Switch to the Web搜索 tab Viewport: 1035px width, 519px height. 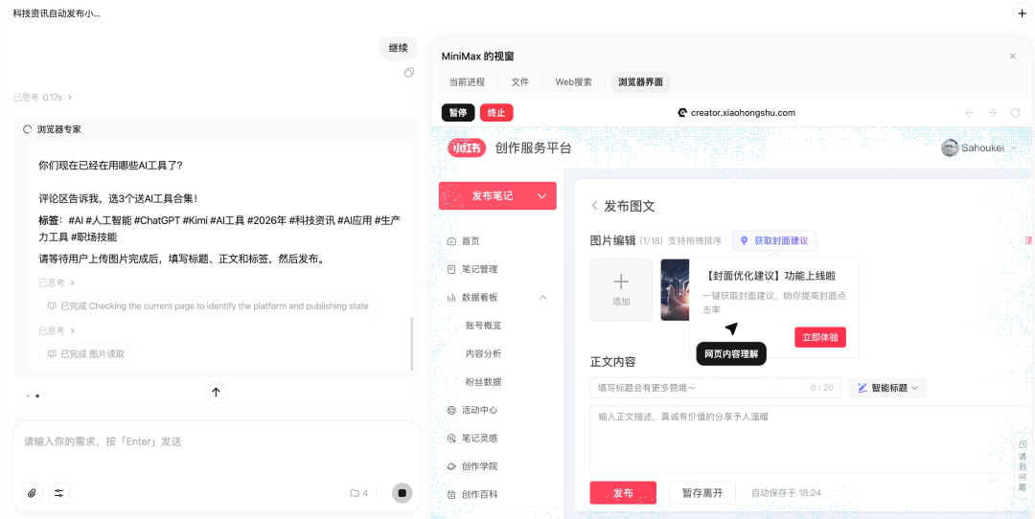pyautogui.click(x=573, y=82)
